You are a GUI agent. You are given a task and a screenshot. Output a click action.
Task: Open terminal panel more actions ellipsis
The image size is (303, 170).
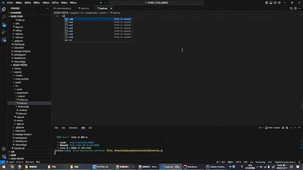coord(291,128)
